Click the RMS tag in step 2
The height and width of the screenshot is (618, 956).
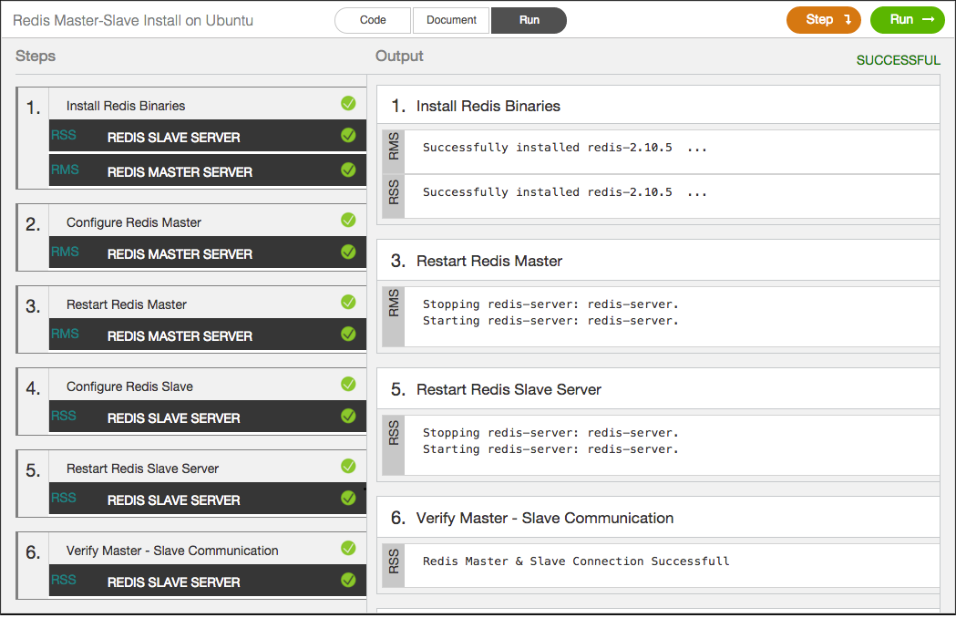pos(65,252)
